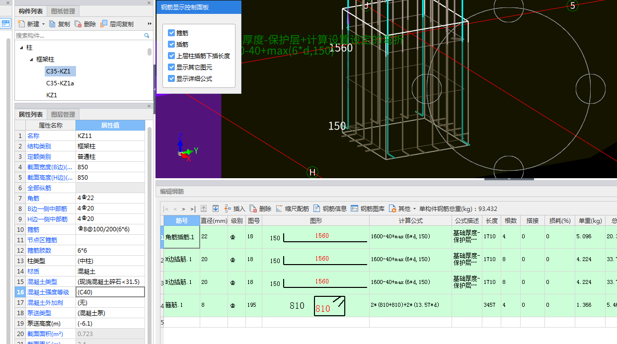Click axis bubble labeled H in viewport
The height and width of the screenshot is (344, 617).
pos(312,172)
